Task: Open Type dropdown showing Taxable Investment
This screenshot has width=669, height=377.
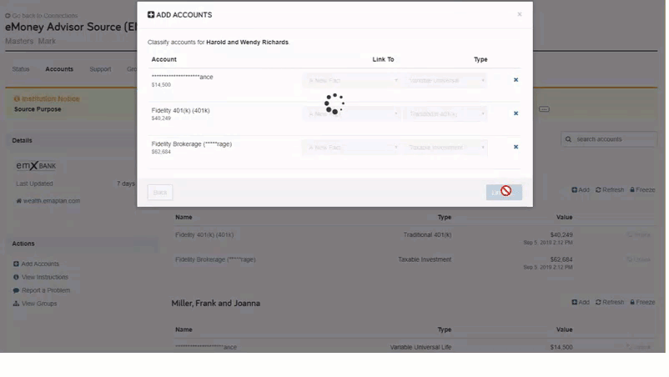Action: point(446,148)
